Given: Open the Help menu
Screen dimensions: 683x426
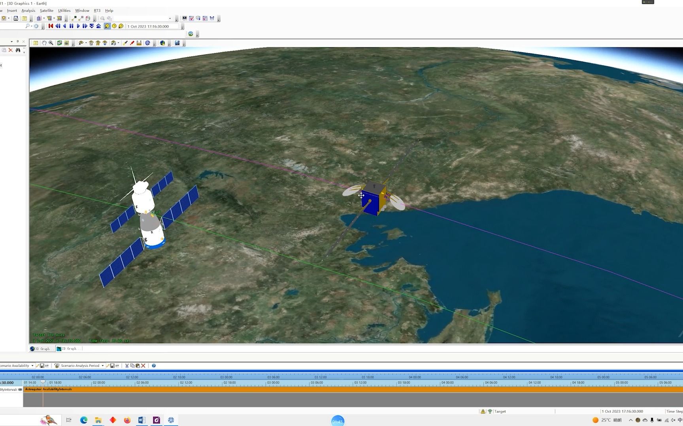Looking at the screenshot, I should click(x=109, y=11).
